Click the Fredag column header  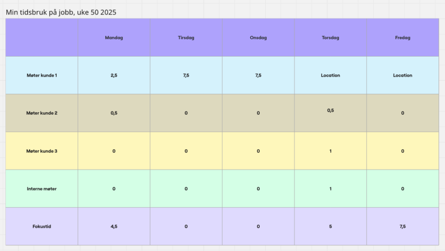pyautogui.click(x=402, y=38)
